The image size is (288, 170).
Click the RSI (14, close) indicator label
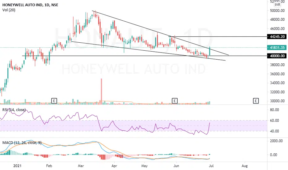(14, 110)
